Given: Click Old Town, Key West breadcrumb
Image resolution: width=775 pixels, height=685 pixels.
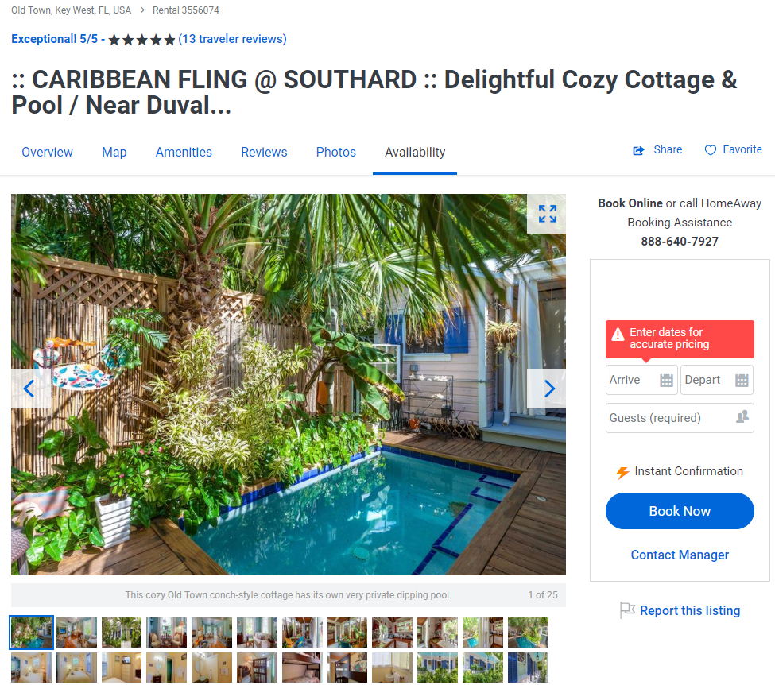Looking at the screenshot, I should [x=72, y=10].
